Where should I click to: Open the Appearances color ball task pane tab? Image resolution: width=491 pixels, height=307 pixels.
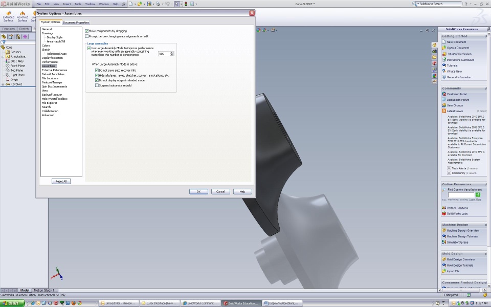point(434,76)
